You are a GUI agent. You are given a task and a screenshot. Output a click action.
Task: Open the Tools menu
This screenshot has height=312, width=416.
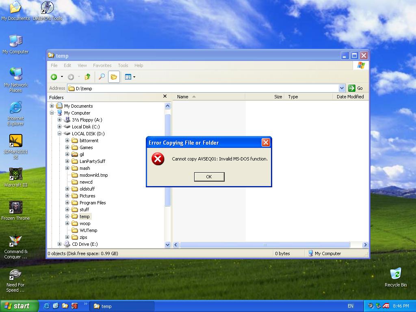point(123,65)
